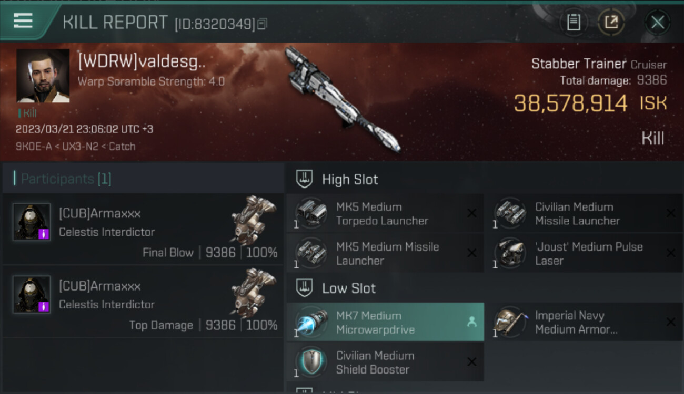Click the person icon on Microwarpdrive row
The height and width of the screenshot is (394, 684).
tap(472, 322)
